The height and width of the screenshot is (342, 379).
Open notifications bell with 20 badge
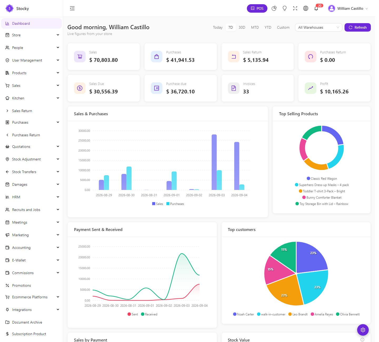click(x=316, y=8)
